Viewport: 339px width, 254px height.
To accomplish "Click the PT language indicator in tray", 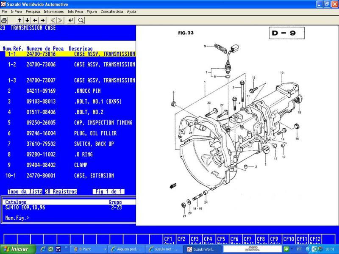I will [x=299, y=249].
